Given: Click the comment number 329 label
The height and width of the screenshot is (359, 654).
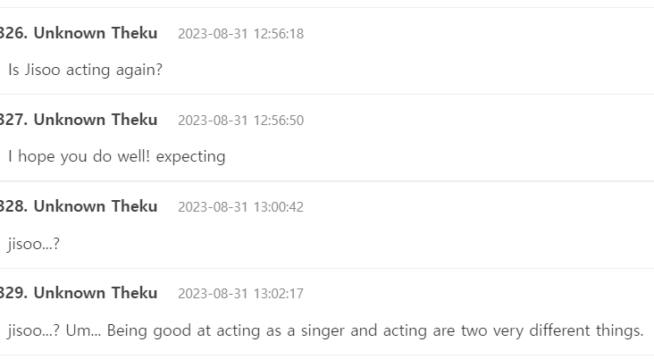Looking at the screenshot, I should [13, 293].
